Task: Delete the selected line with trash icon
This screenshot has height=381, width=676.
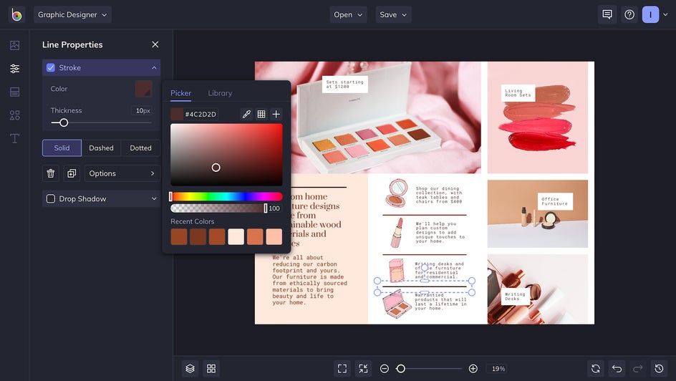Action: (50, 173)
